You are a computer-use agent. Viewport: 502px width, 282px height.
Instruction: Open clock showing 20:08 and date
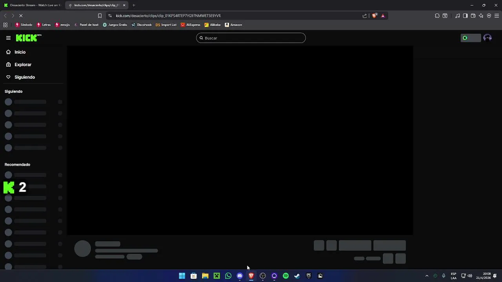484,276
